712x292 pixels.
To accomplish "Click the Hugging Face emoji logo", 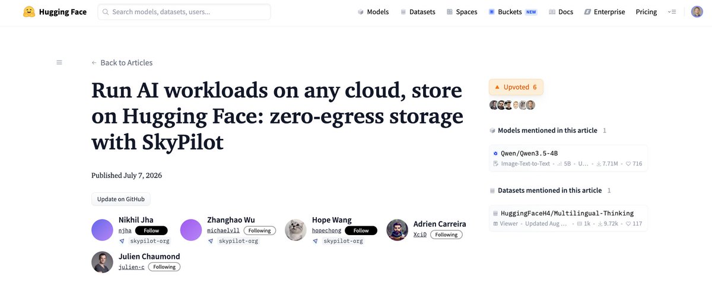I will click(29, 12).
